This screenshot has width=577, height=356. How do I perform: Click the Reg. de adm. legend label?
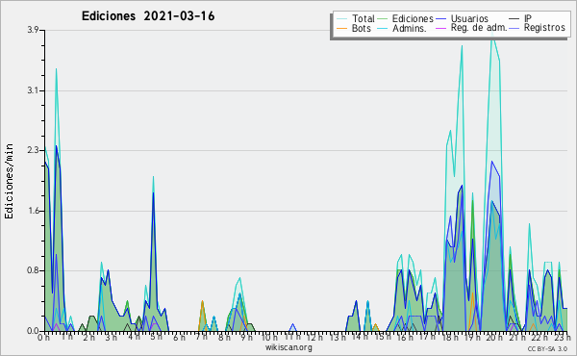pyautogui.click(x=479, y=28)
